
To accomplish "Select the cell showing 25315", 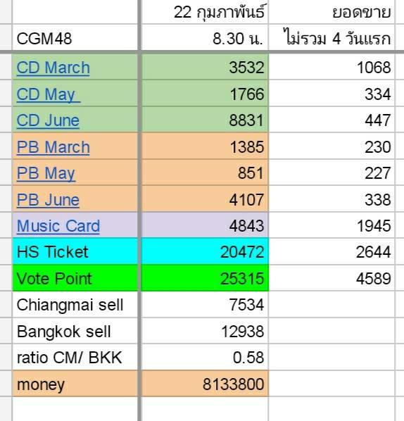I will pos(205,277).
